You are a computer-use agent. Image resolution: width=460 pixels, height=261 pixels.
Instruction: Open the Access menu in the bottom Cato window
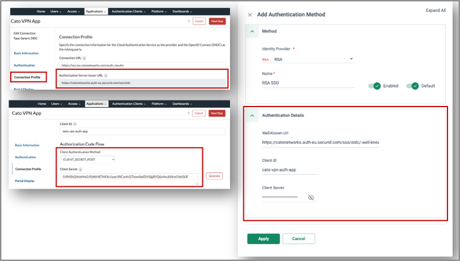click(x=74, y=104)
